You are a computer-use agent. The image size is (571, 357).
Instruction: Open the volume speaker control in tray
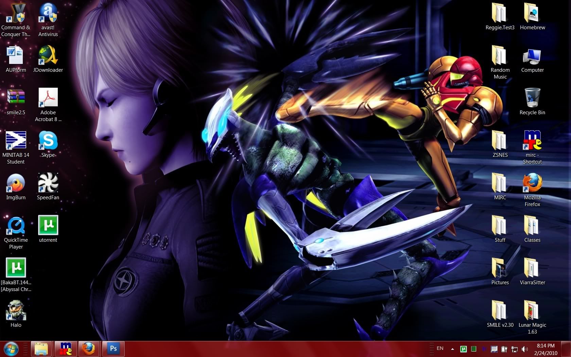525,349
